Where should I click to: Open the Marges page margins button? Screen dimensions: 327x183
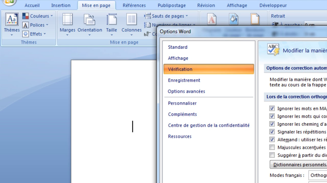(x=67, y=24)
